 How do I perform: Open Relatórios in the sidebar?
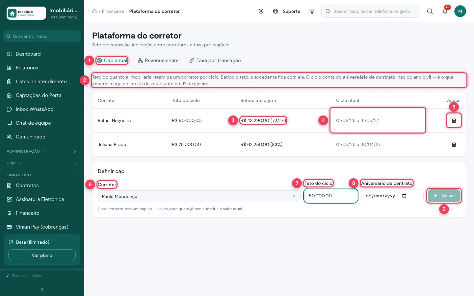(42, 68)
